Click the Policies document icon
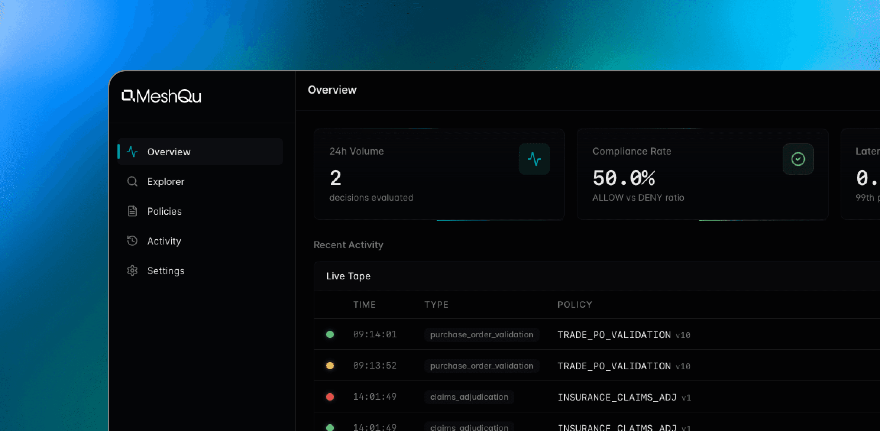Viewport: 880px width, 431px height. point(132,211)
